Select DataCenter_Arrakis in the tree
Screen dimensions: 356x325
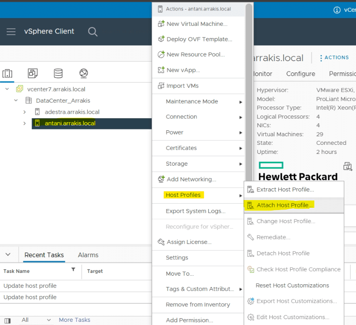(63, 100)
